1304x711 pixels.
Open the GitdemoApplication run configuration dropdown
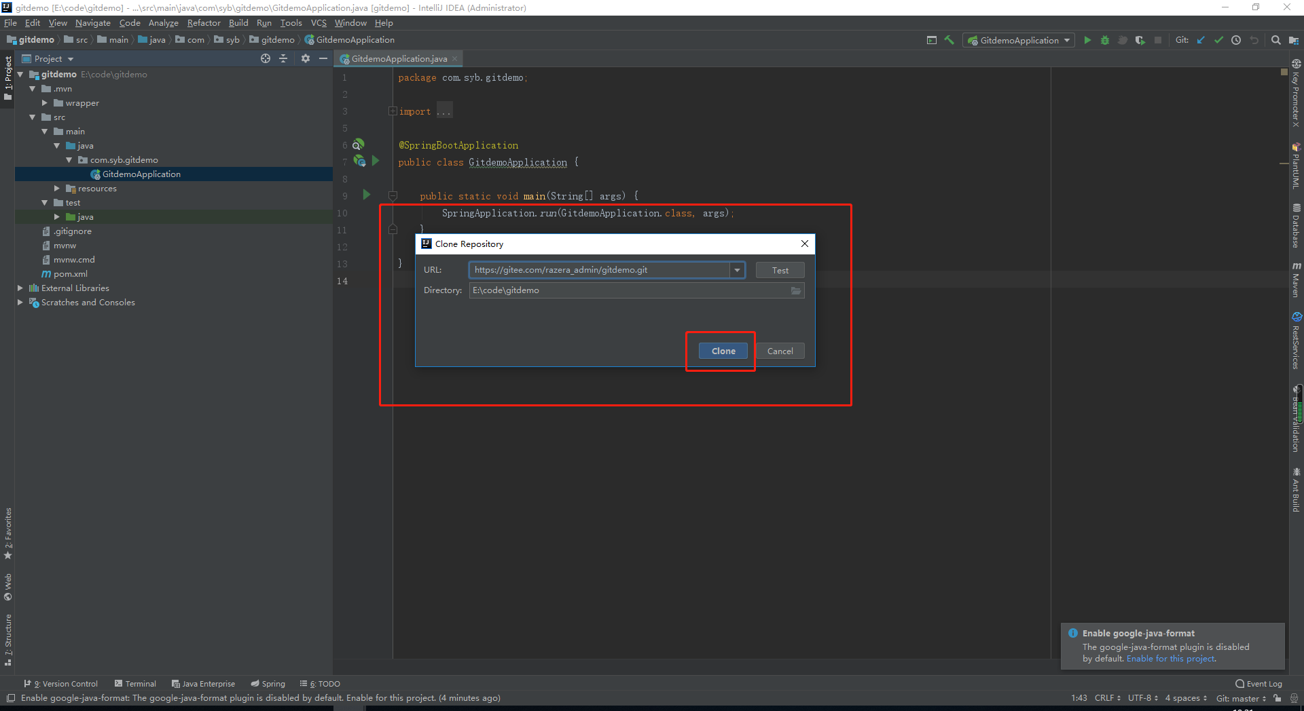[x=1018, y=40]
